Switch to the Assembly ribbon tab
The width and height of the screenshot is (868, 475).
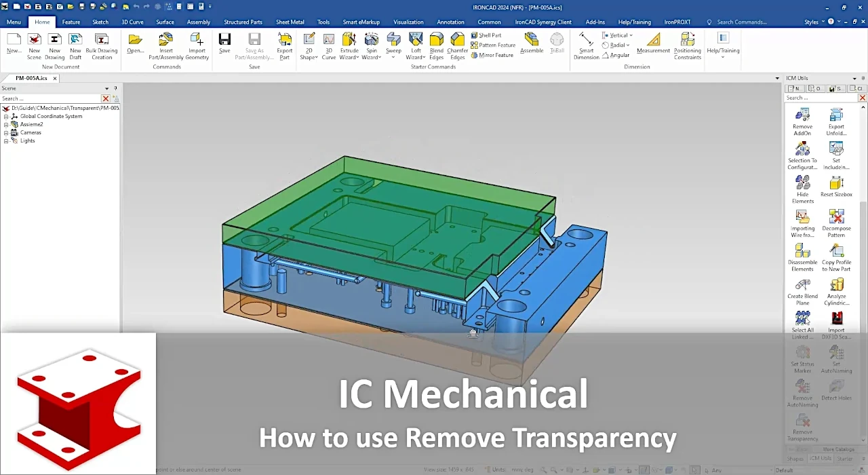[199, 22]
